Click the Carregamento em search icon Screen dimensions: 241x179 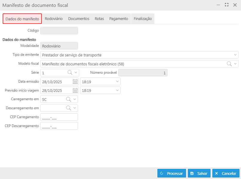coord(68,99)
